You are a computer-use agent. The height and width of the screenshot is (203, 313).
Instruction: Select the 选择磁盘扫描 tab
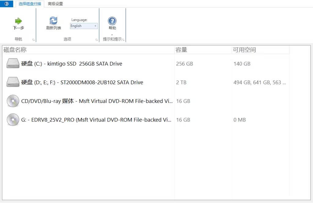coord(29,4)
